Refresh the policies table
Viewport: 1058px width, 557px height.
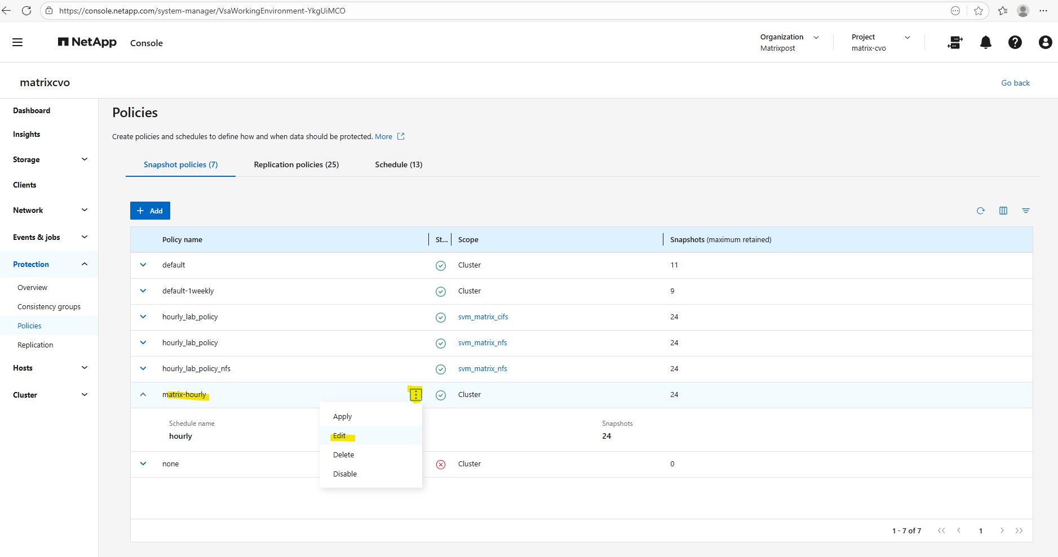(980, 211)
